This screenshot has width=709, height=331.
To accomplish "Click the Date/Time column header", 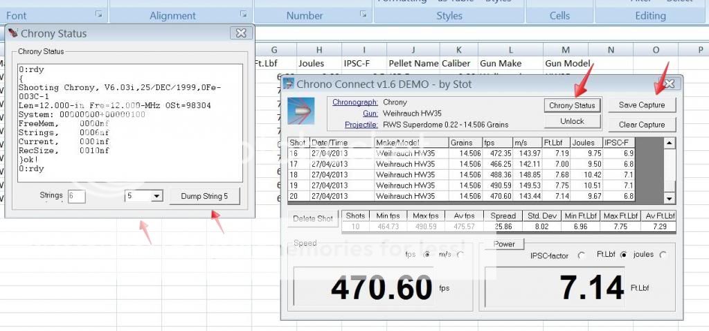I will click(x=342, y=143).
